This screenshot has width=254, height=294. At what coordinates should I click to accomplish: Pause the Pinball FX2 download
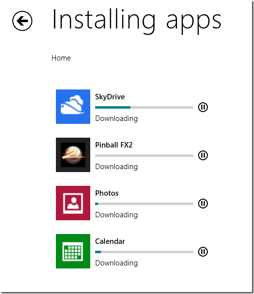(203, 155)
